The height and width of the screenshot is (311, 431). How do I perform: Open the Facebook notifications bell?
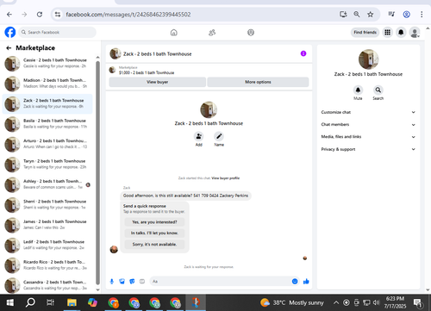(401, 32)
